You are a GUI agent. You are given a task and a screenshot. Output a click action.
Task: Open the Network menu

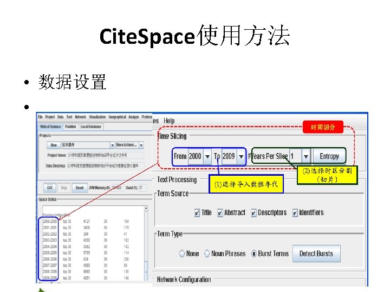81,117
